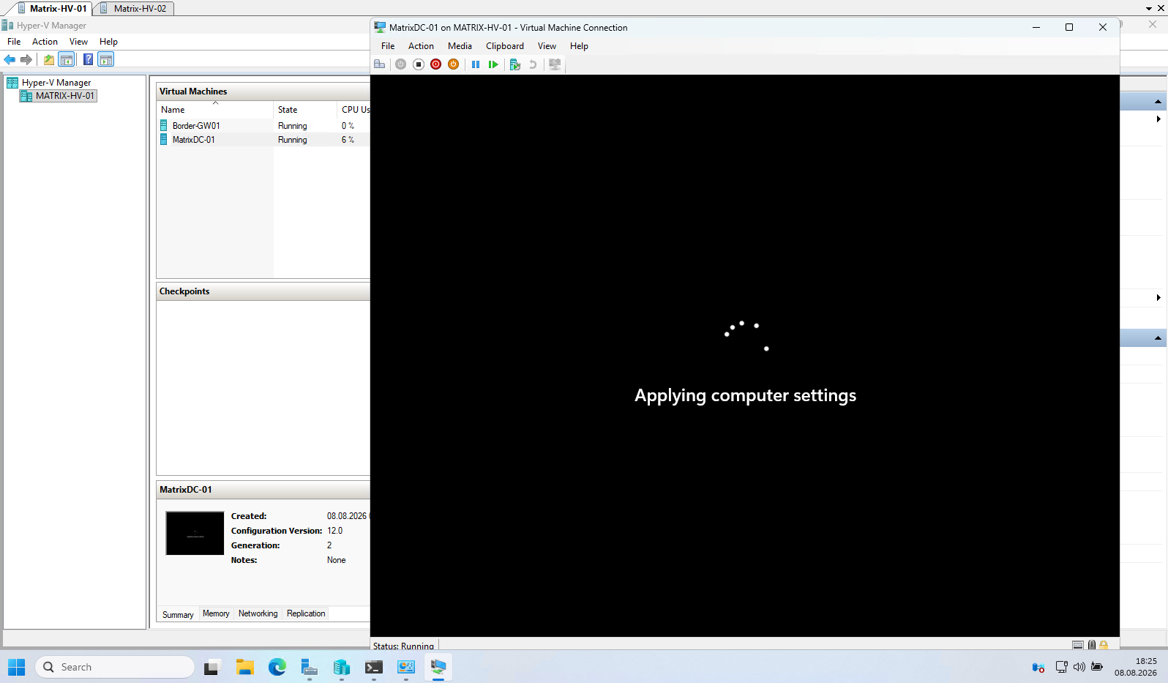Open the session tab list dropdown arrow
1168x683 pixels.
click(1148, 9)
